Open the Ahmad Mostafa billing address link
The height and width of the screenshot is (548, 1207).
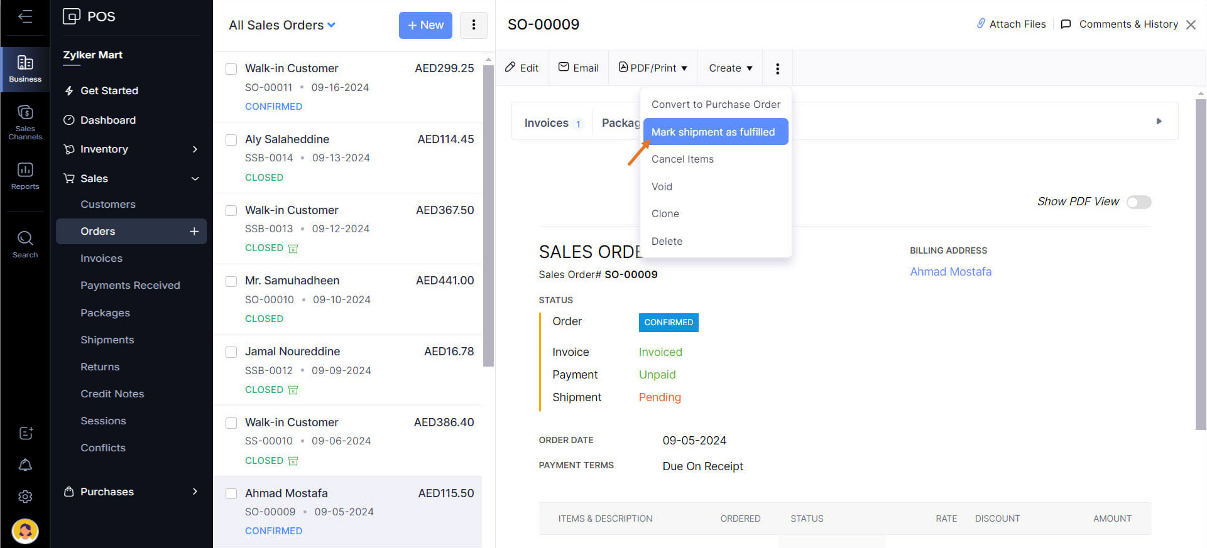pyautogui.click(x=950, y=271)
